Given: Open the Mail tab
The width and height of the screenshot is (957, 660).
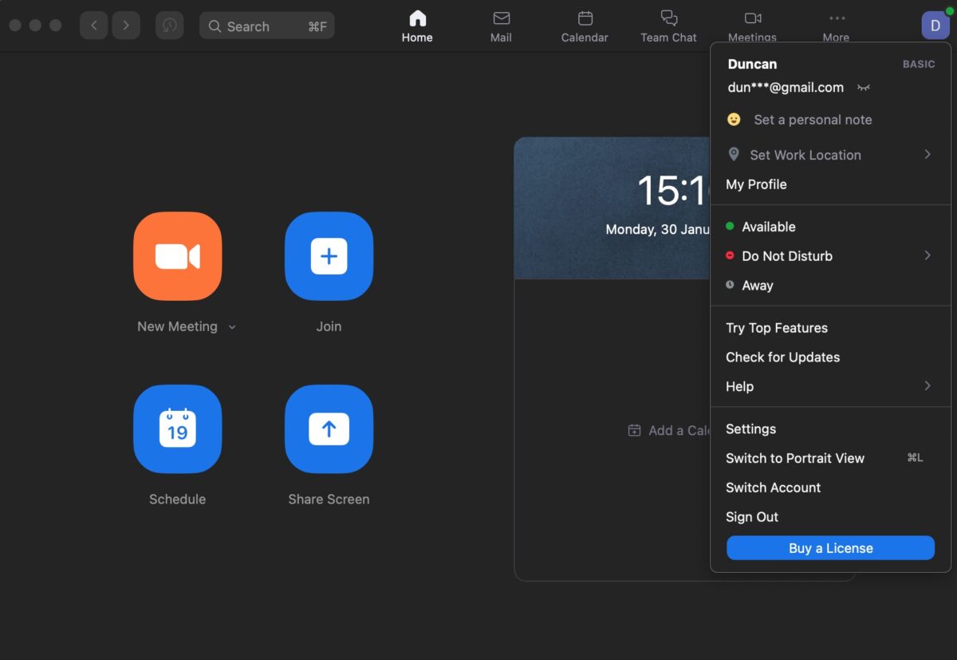Looking at the screenshot, I should click(501, 26).
